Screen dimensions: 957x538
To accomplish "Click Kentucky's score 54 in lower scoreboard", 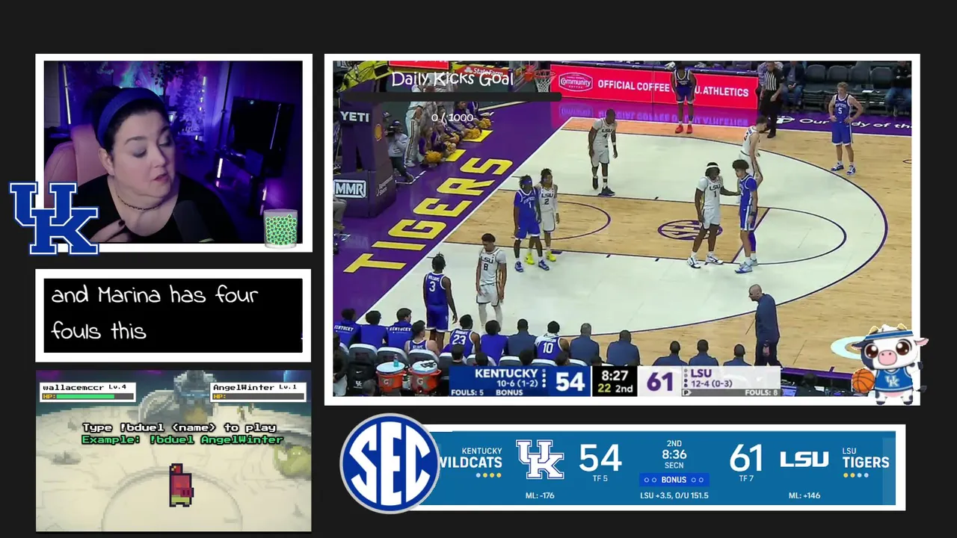I will coord(600,458).
